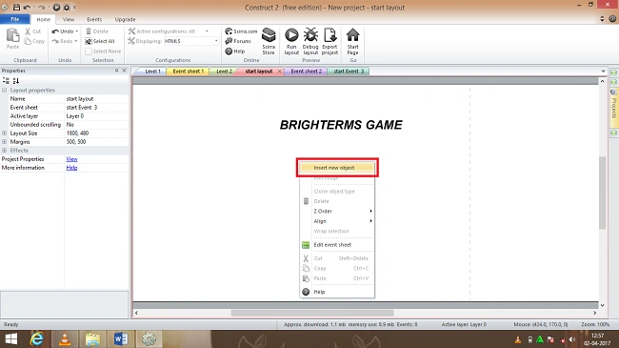The image size is (619, 348).
Task: Open VLC media player from the taskbar
Action: [65, 338]
